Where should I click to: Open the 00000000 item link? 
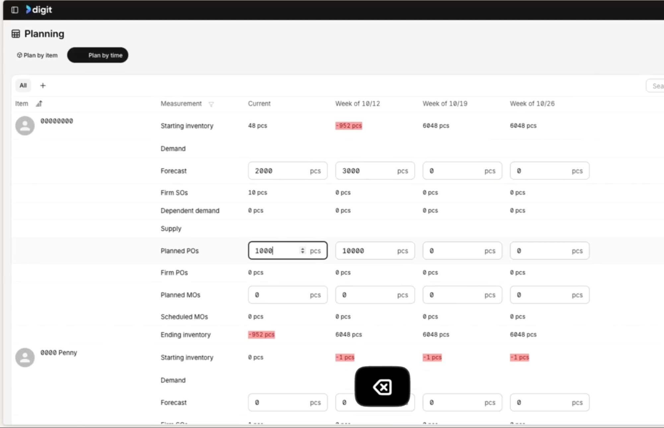[x=57, y=121]
